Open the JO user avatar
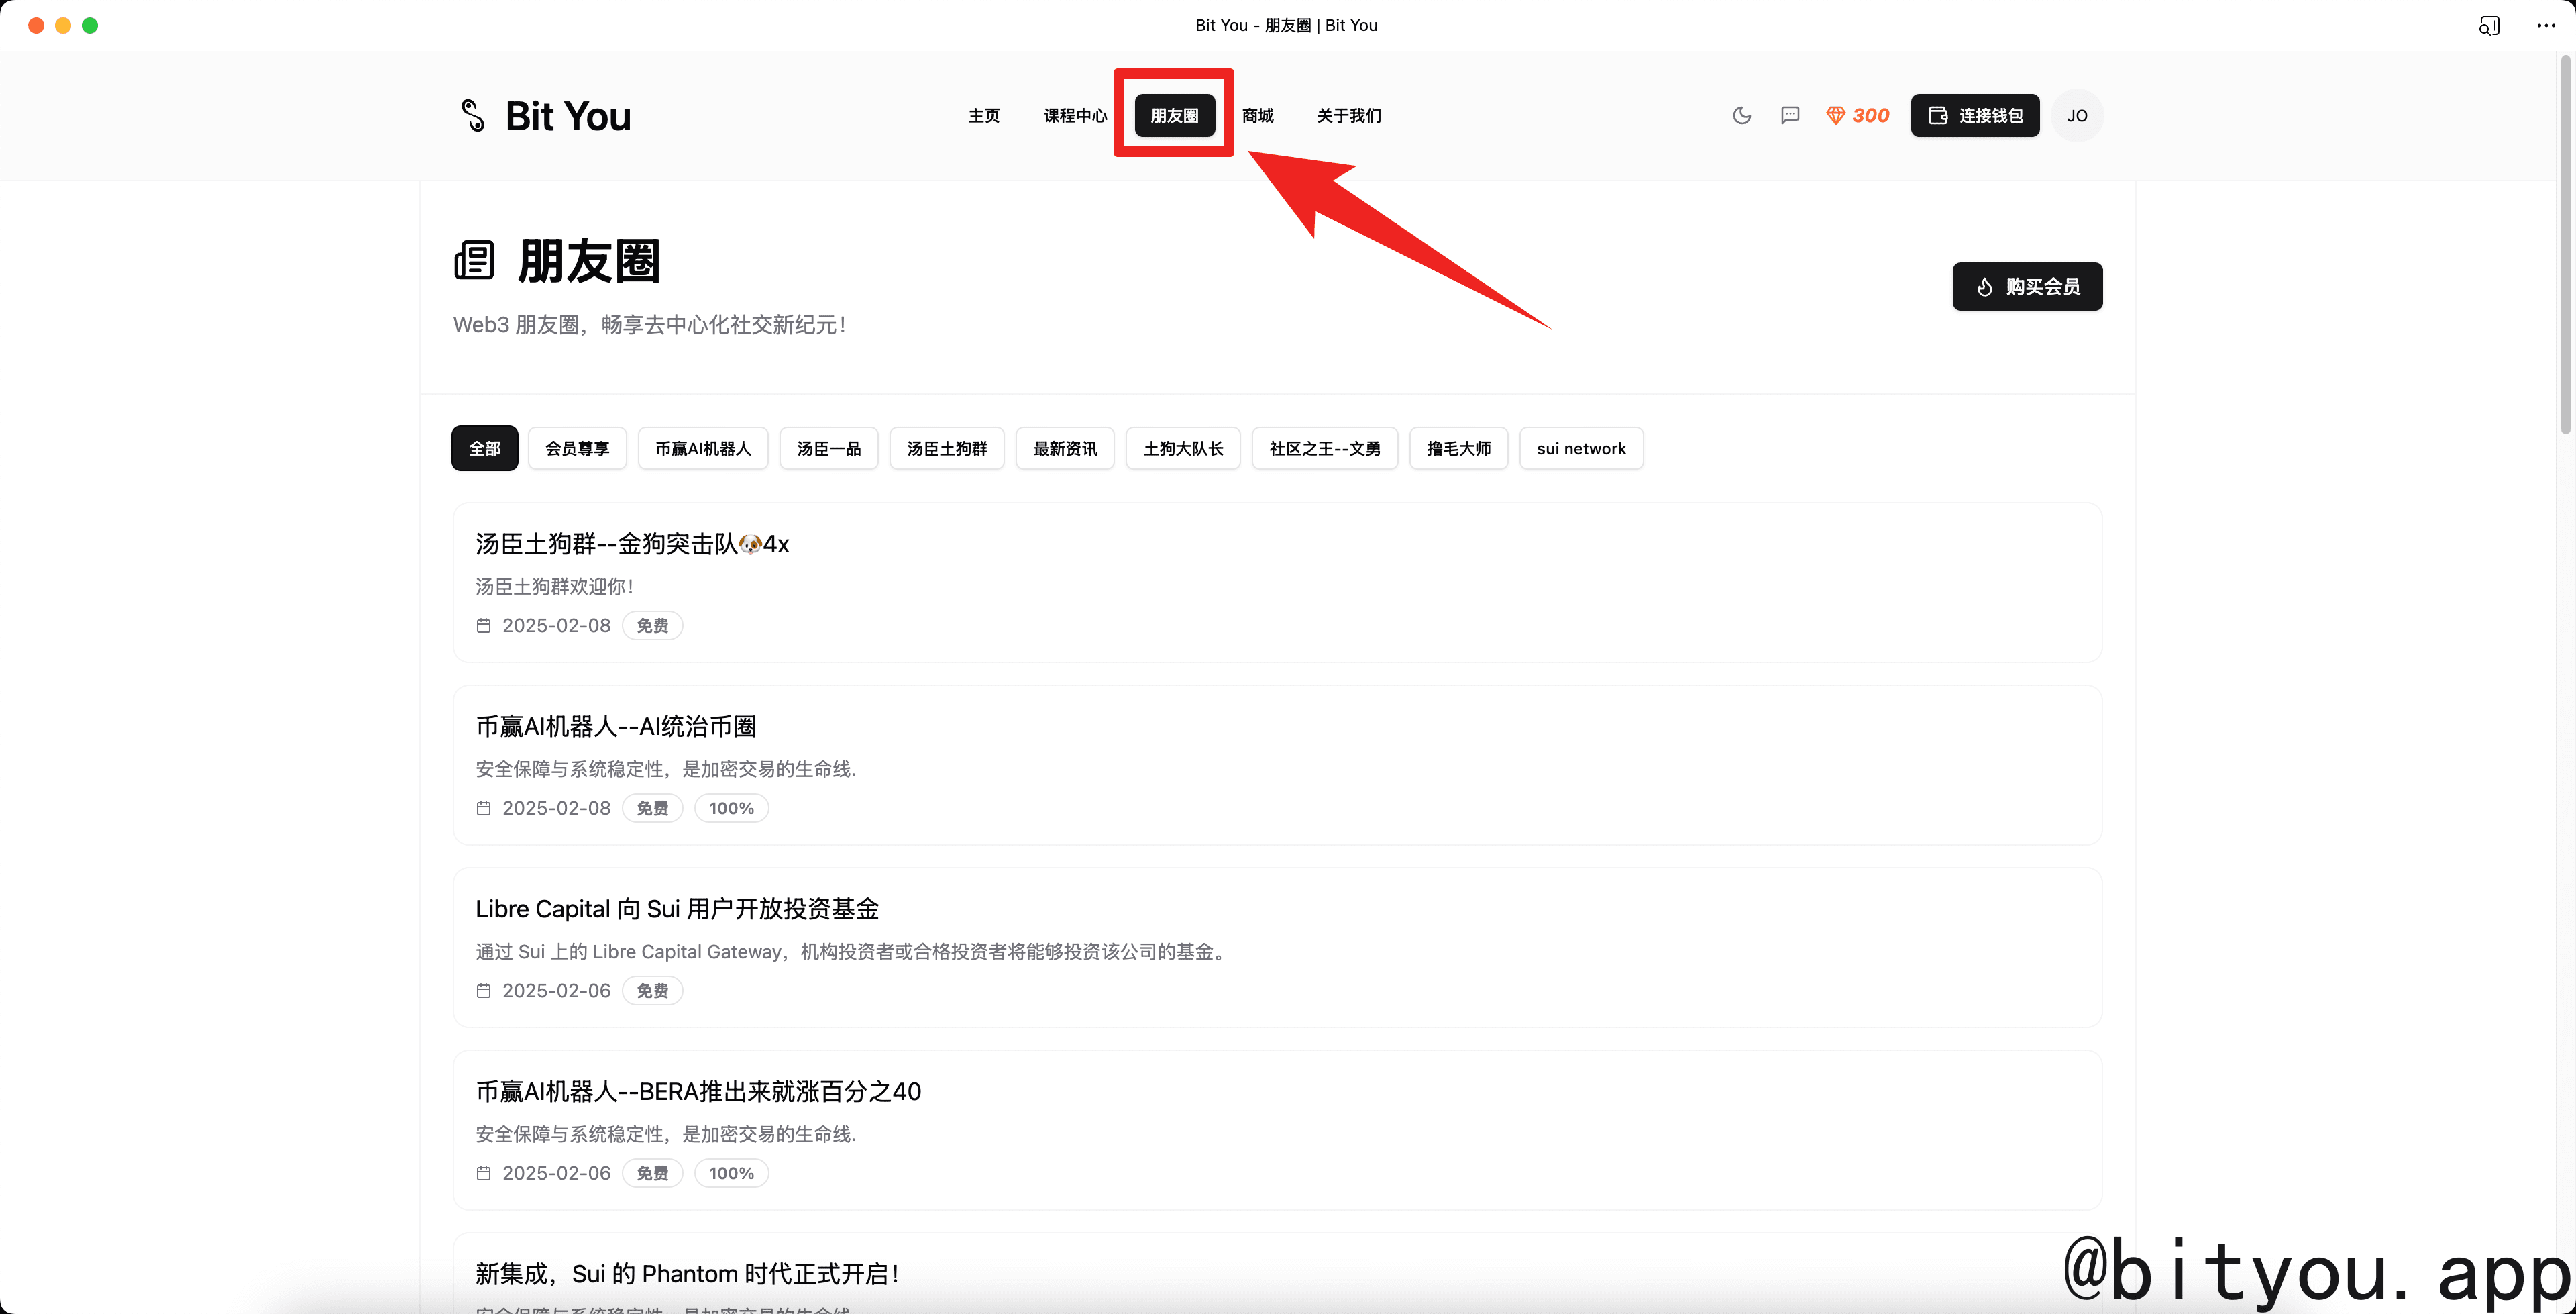2576x1314 pixels. coord(2077,116)
